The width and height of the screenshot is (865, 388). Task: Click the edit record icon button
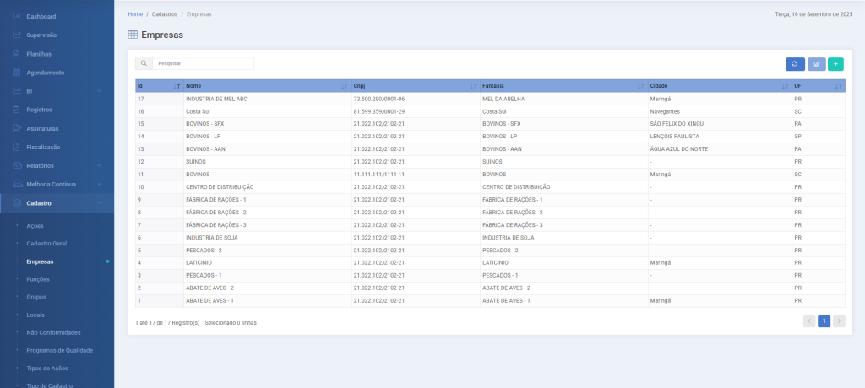pyautogui.click(x=816, y=63)
